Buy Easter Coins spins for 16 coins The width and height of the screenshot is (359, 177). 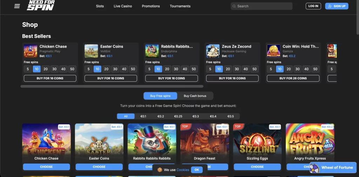pyautogui.click(x=111, y=78)
